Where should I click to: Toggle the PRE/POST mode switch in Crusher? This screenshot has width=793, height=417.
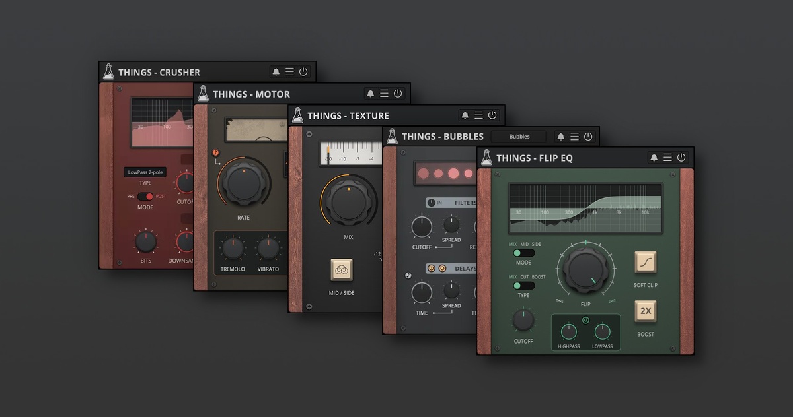[145, 196]
